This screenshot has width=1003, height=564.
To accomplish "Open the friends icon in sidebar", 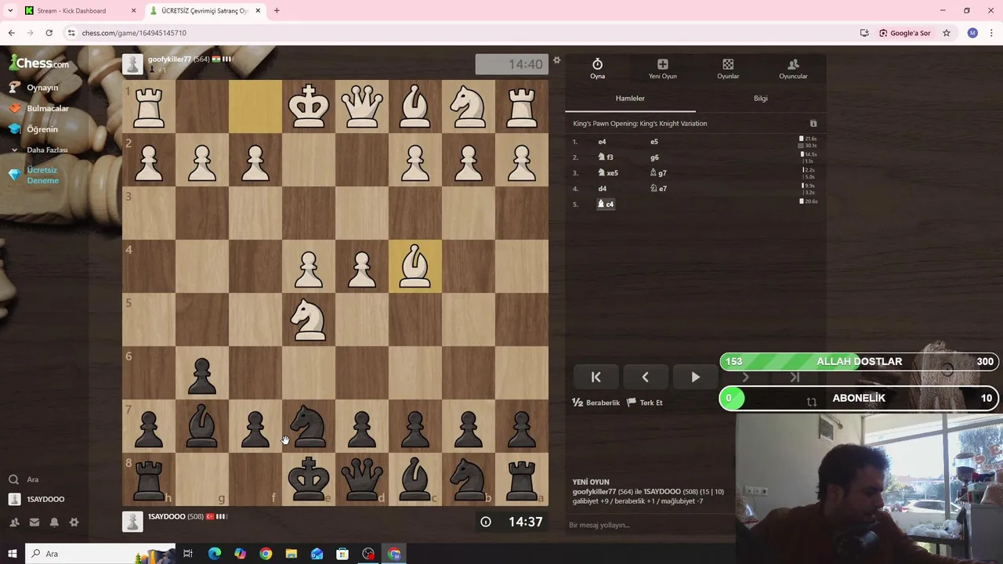I will click(x=14, y=522).
